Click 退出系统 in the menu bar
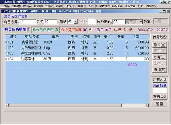This screenshot has width=171, height=125. (151, 6)
